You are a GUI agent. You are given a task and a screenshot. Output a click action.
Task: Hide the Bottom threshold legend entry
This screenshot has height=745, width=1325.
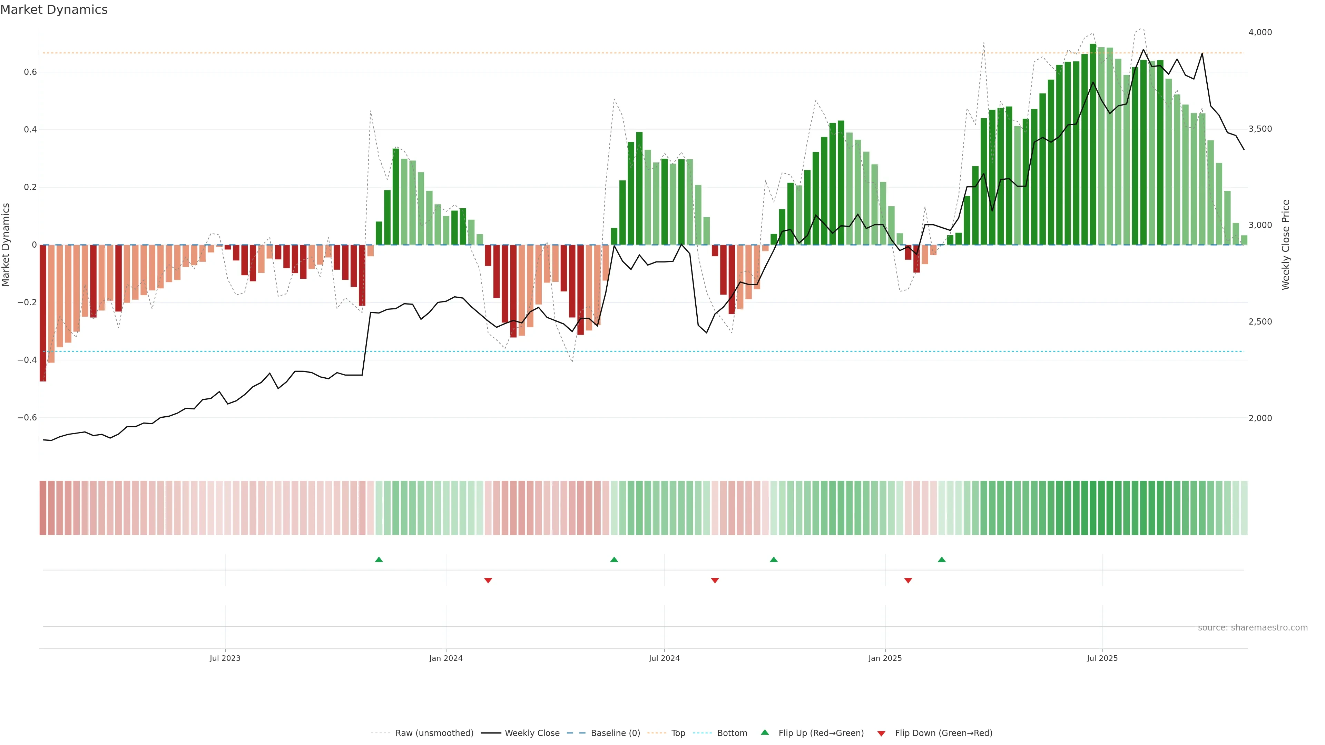click(732, 733)
